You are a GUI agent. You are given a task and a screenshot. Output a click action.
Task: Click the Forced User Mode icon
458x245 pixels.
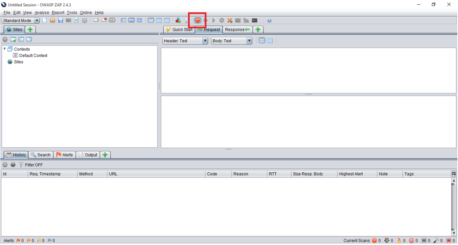pos(246,21)
